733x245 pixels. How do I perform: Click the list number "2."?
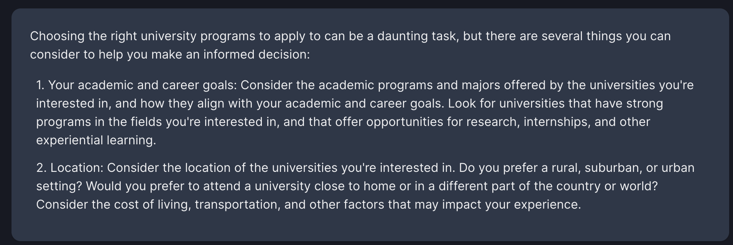tap(41, 168)
